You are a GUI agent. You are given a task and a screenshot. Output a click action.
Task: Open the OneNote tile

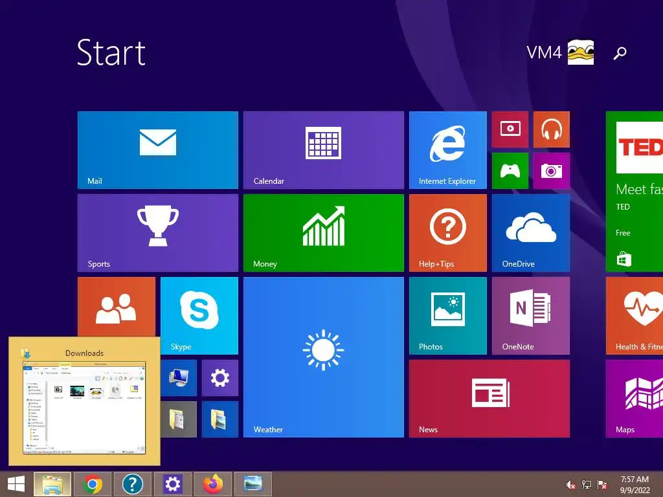(531, 316)
